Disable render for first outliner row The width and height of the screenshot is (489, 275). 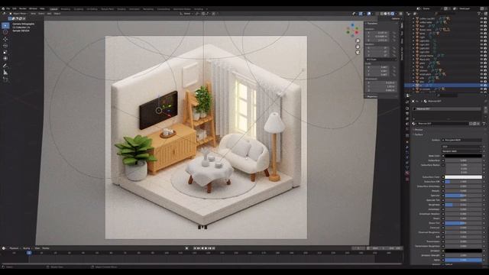pyautogui.click(x=485, y=18)
